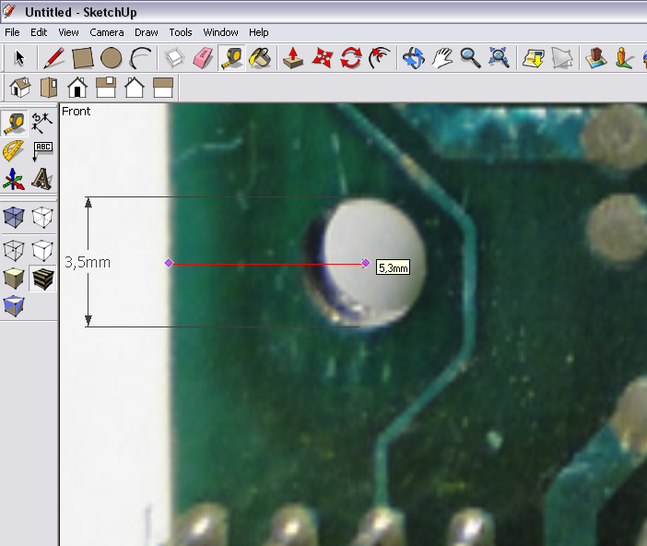Click the Make Component icon

point(174,58)
